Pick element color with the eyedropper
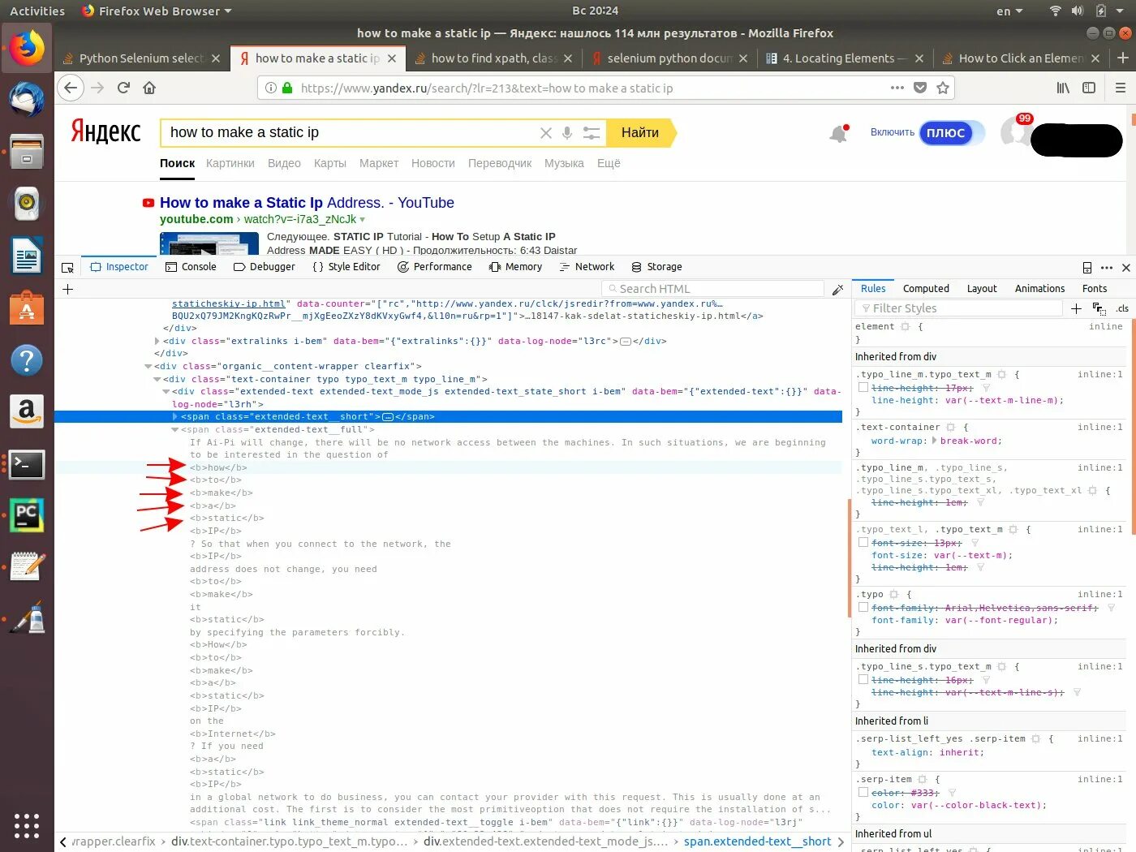The height and width of the screenshot is (852, 1136). (x=838, y=289)
